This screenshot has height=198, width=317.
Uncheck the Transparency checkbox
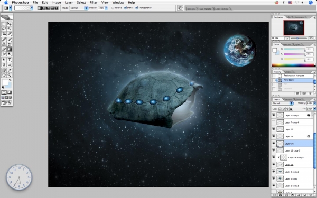pos(137,8)
